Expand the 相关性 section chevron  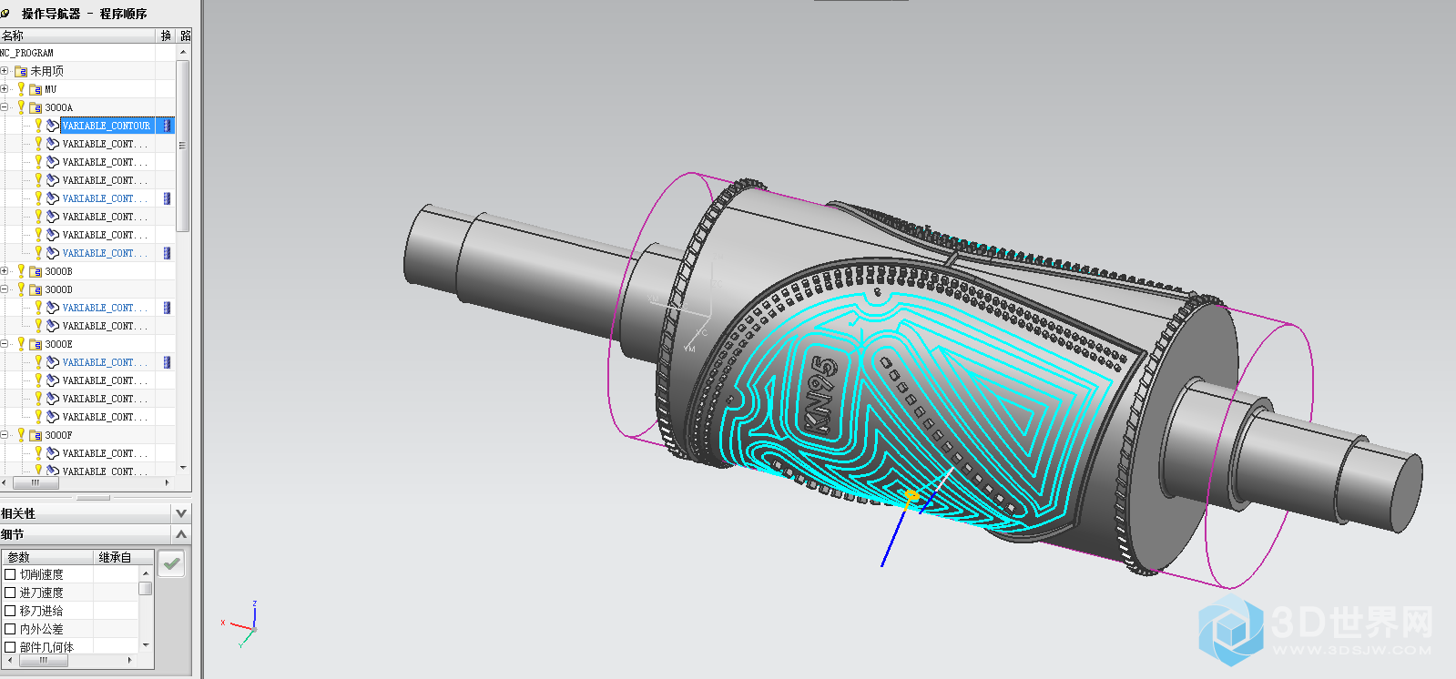tap(181, 513)
